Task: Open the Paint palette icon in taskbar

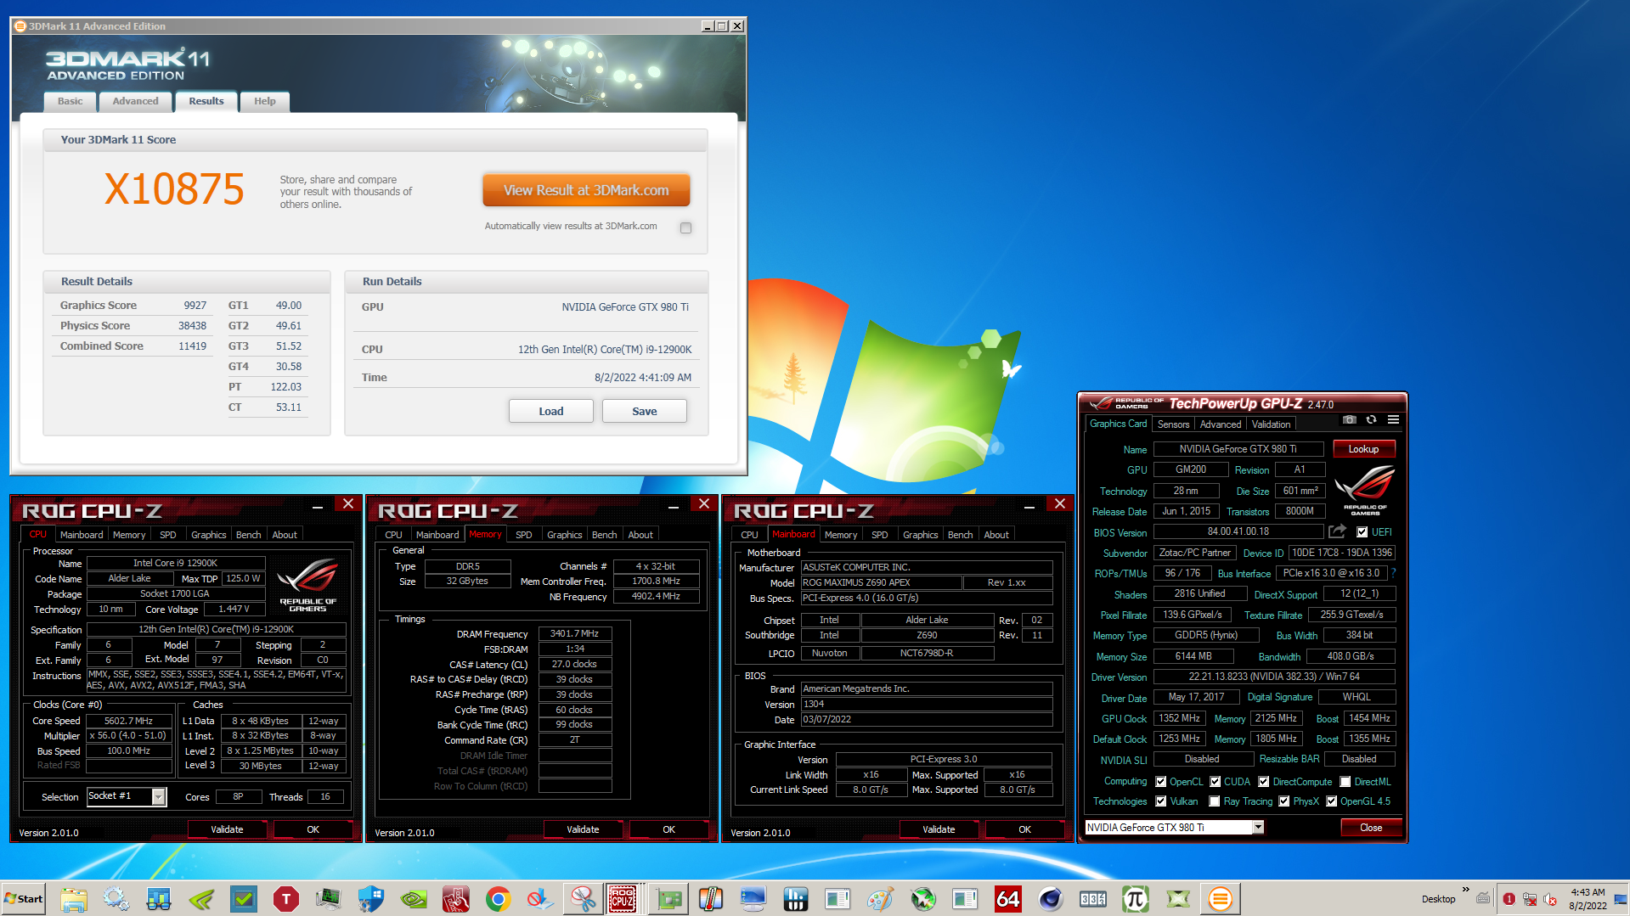Action: point(881,898)
